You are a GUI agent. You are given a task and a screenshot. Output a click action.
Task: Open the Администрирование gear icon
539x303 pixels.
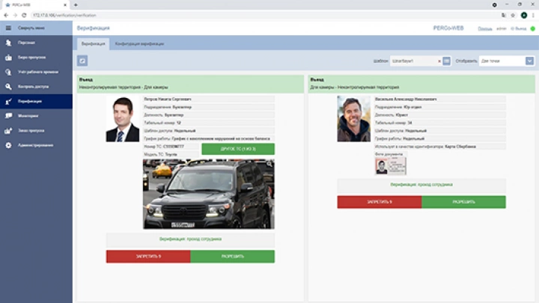click(8, 144)
